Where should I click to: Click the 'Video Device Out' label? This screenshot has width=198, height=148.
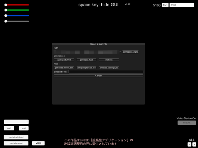point(186,118)
